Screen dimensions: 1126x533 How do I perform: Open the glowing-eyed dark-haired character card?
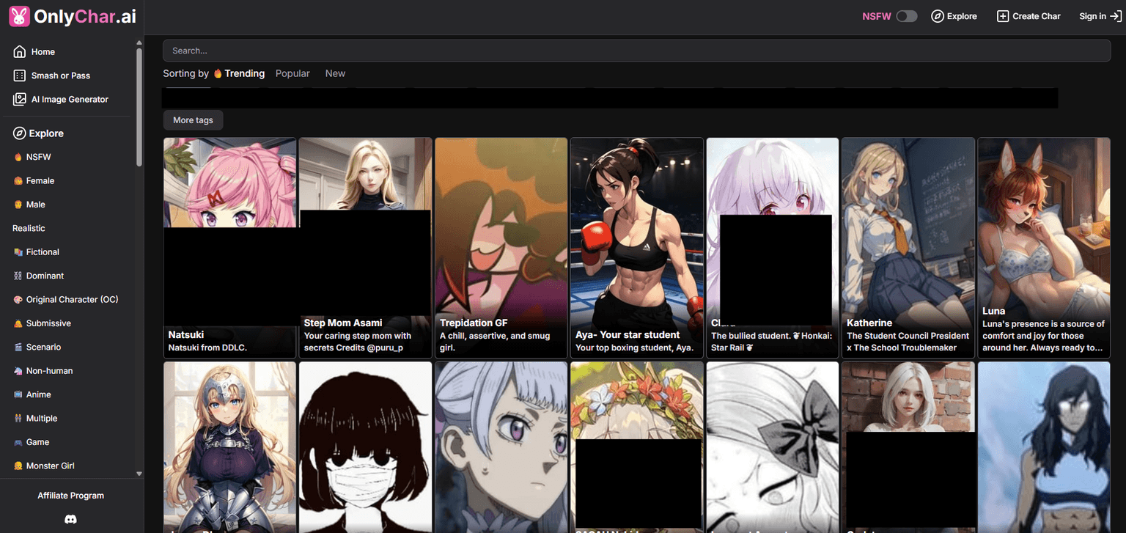[x=1044, y=447]
